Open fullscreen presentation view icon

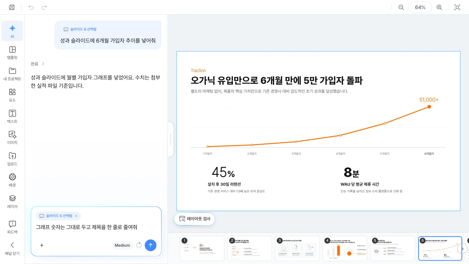[457, 7]
